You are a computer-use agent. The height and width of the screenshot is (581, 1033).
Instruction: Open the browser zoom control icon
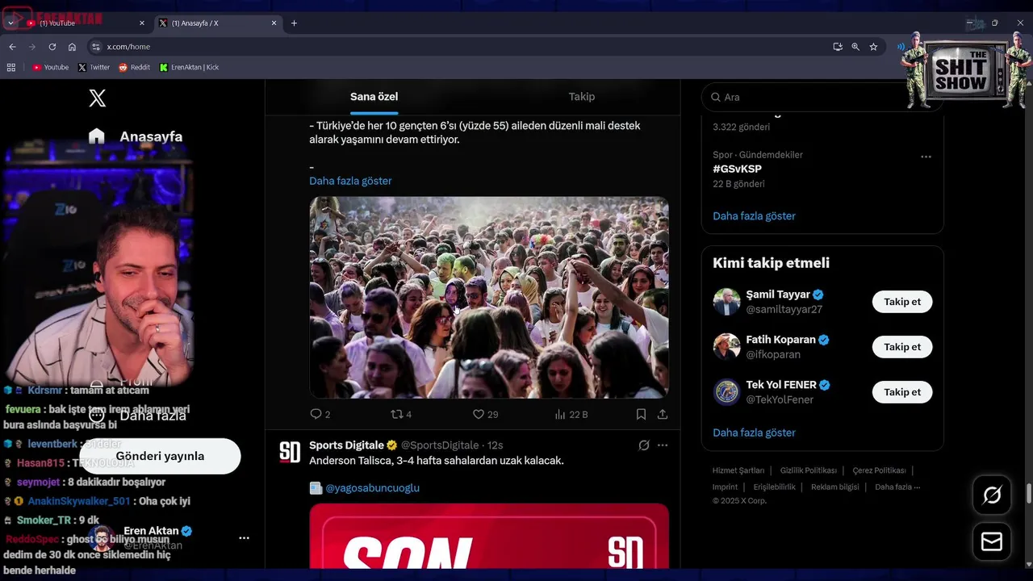pos(855,47)
